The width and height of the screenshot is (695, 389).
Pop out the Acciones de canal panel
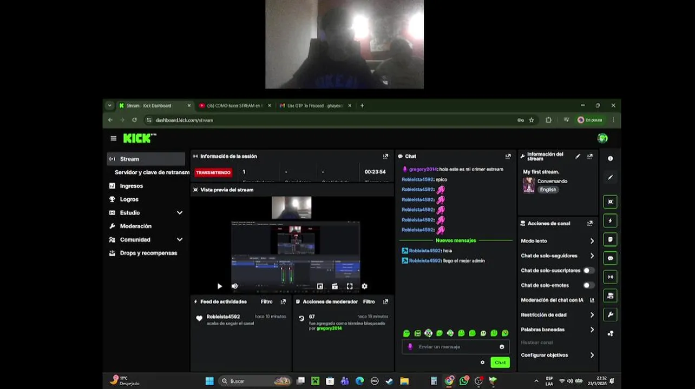tap(589, 223)
